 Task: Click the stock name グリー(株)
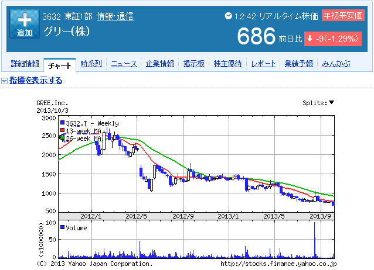[x=67, y=31]
